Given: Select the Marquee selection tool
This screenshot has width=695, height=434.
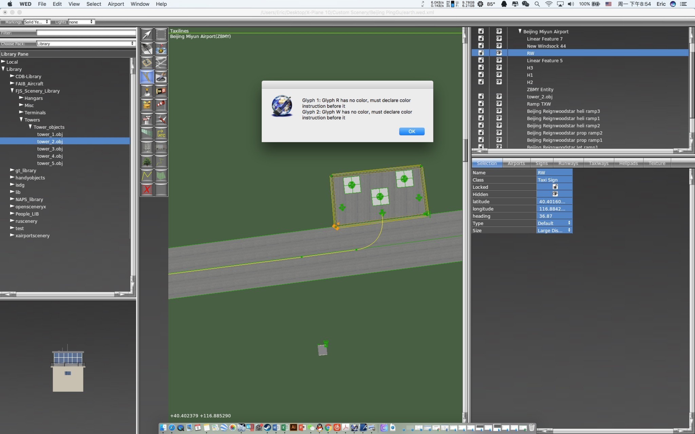Looking at the screenshot, I should pos(161,34).
